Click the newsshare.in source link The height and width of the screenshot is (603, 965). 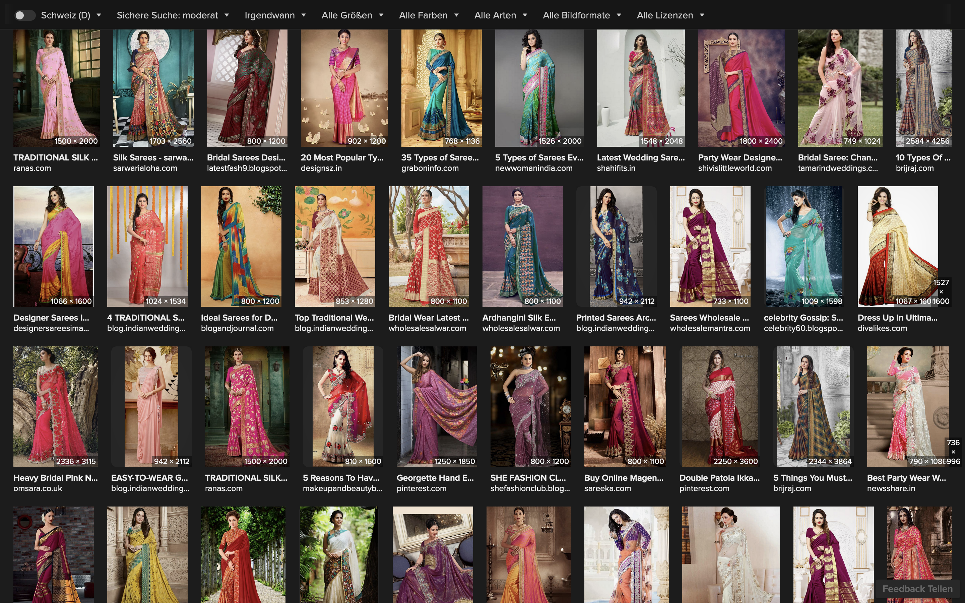coord(891,488)
